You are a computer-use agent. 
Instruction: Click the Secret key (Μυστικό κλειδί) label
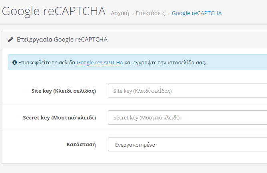tap(60, 117)
